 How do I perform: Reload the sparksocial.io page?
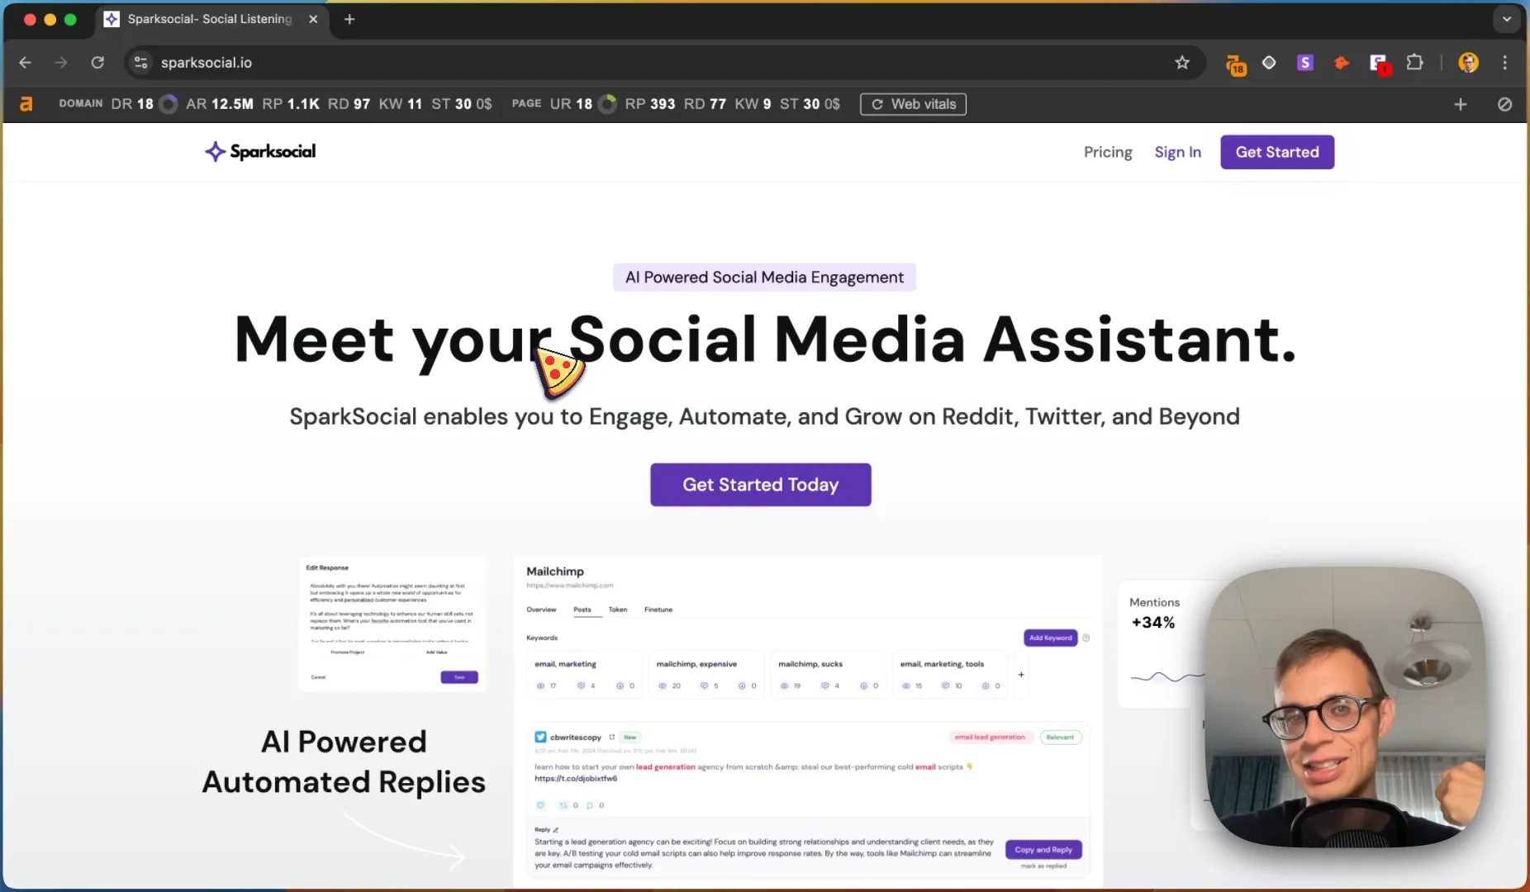point(97,63)
